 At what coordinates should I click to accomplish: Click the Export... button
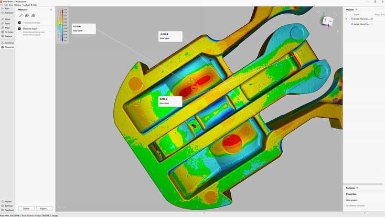[44, 209]
